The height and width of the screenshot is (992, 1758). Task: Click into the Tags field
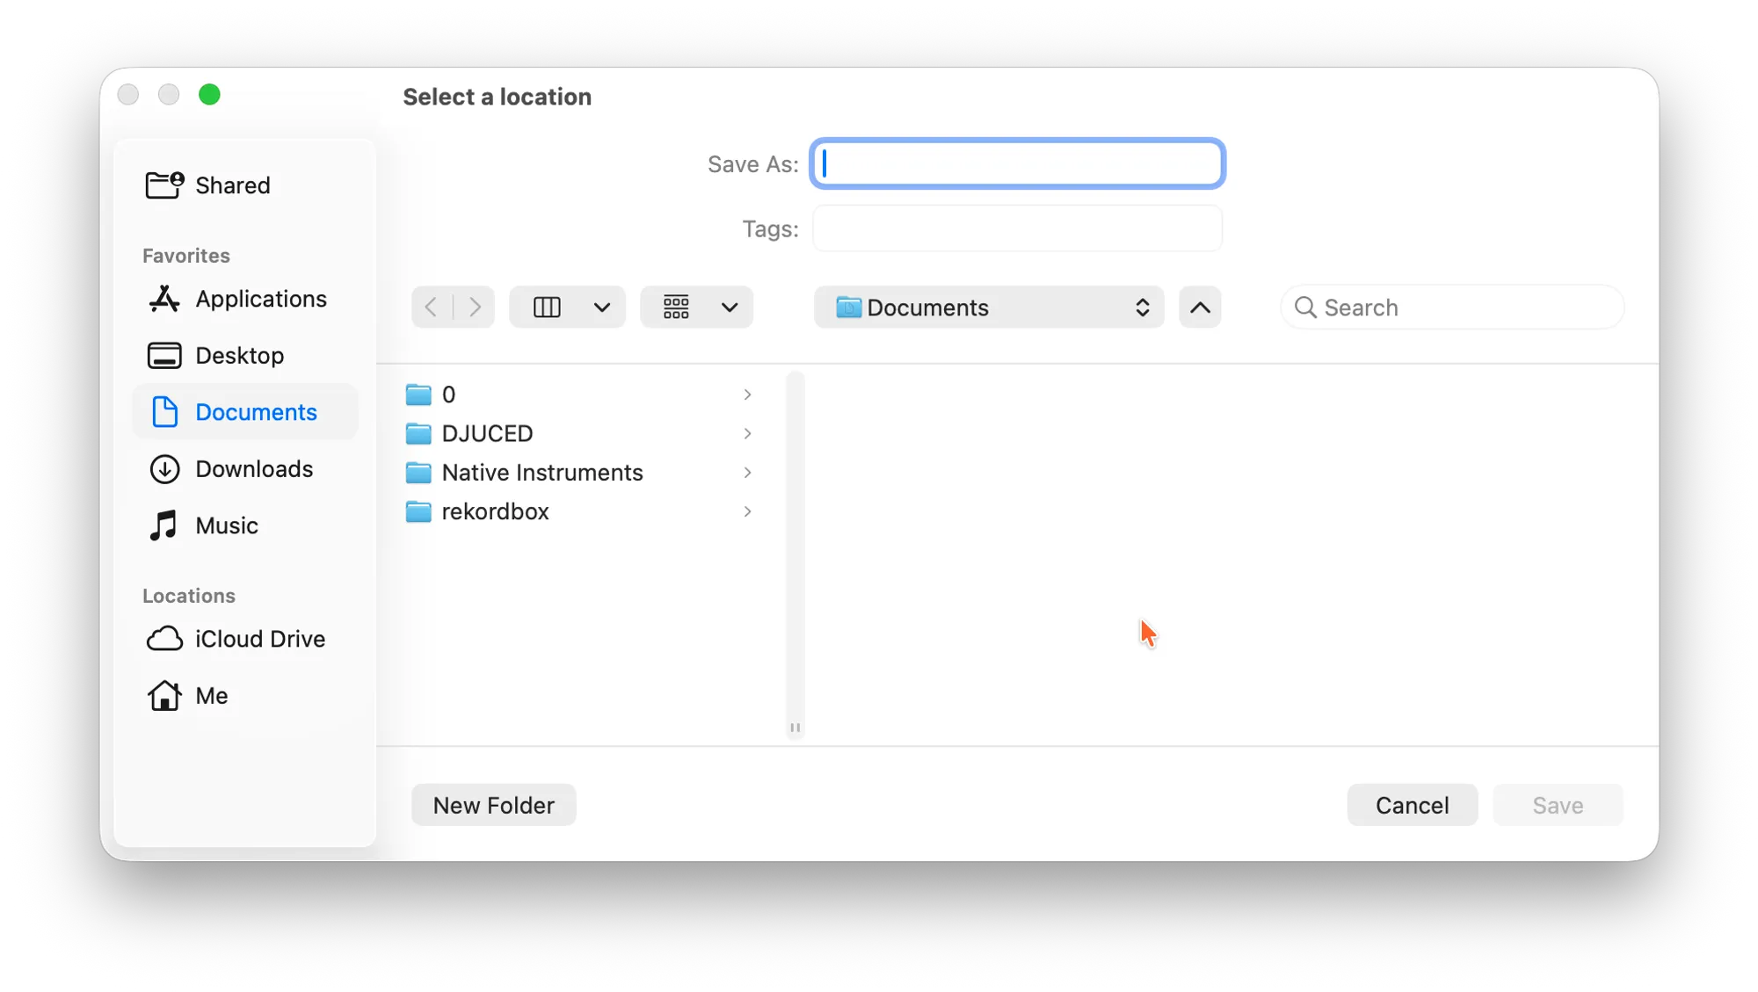[1017, 228]
